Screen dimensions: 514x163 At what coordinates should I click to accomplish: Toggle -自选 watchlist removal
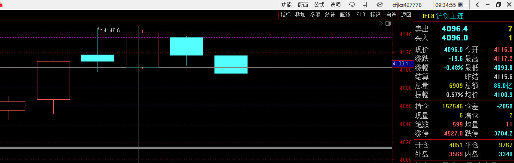(390, 15)
